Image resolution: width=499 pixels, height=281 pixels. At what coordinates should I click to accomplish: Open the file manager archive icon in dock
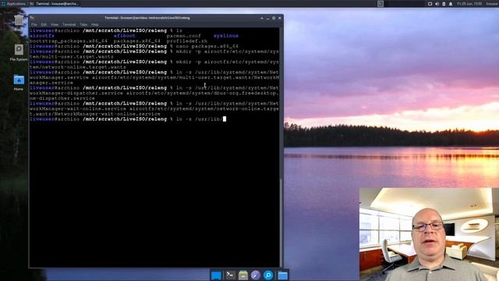click(242, 276)
